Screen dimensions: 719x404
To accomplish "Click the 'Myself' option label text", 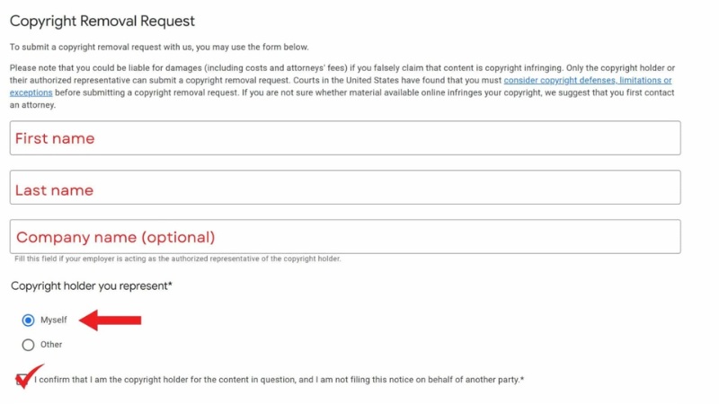I will (x=53, y=321).
